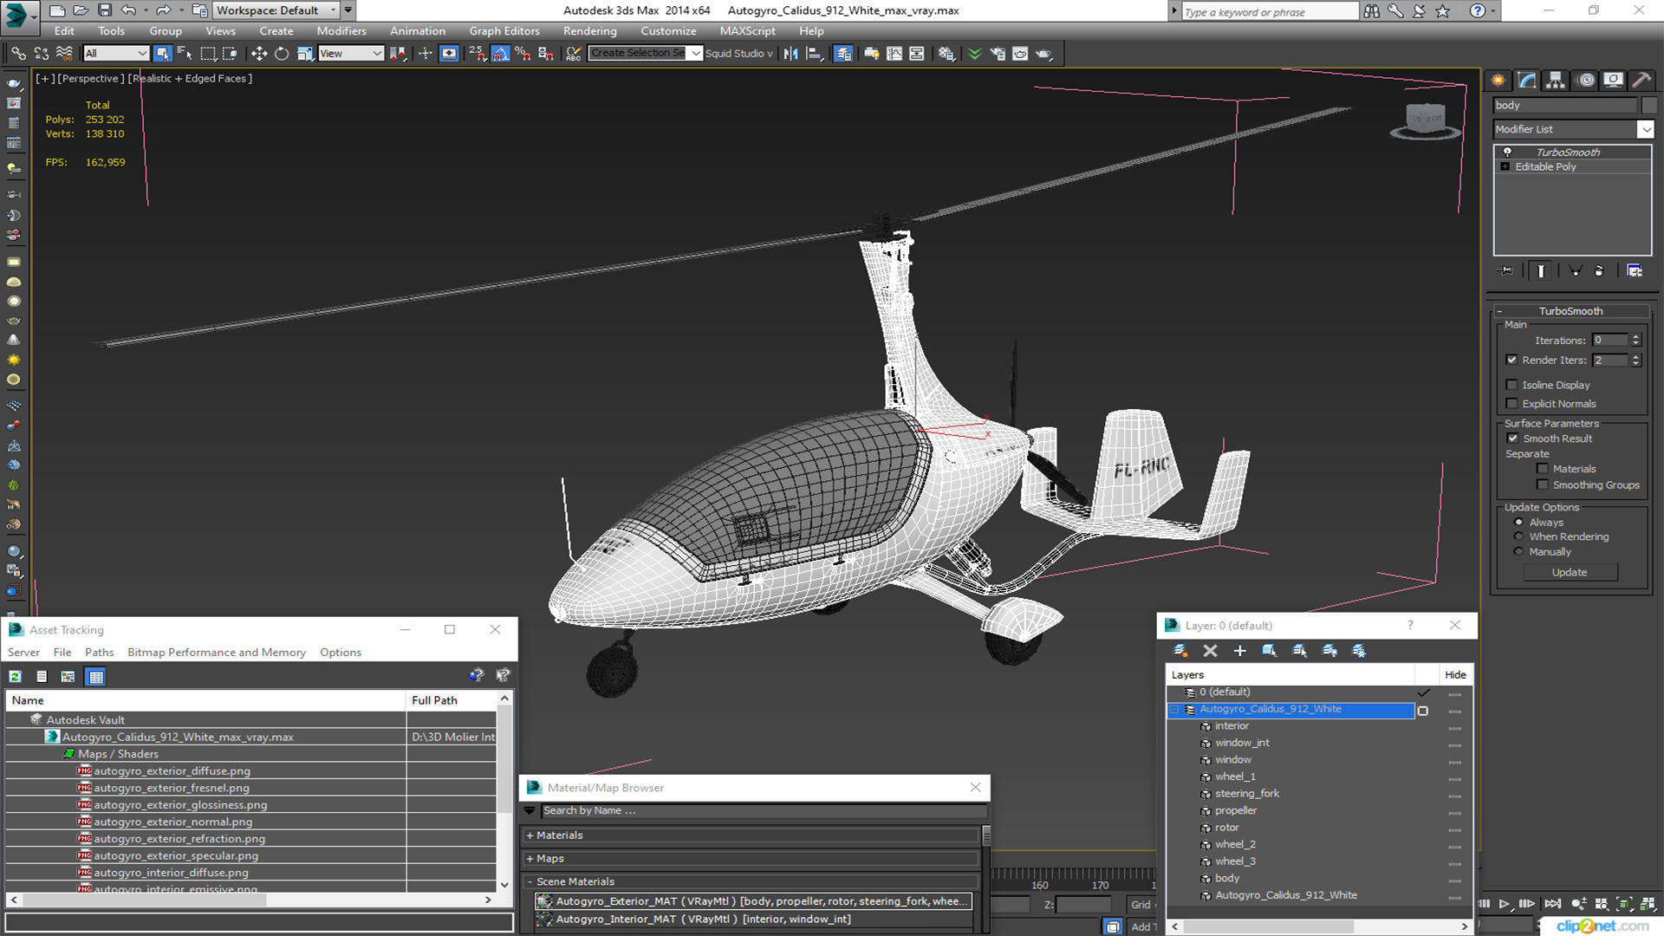
Task: Enable the Render Iters checkbox
Action: tap(1512, 361)
